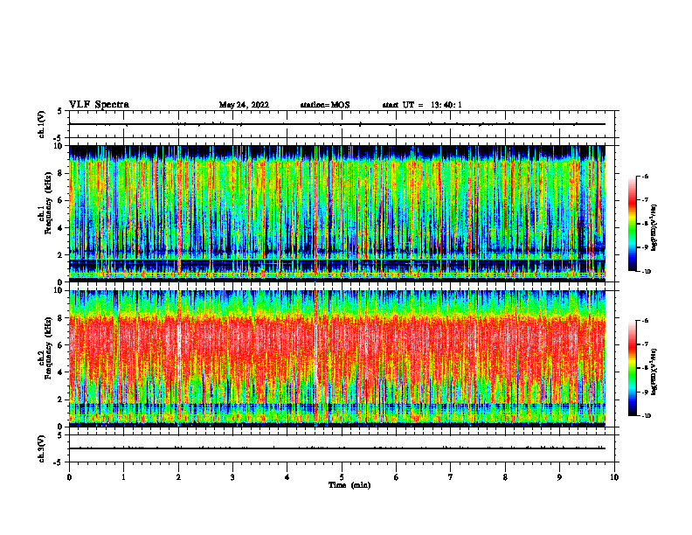Click the time axis tick label "3"
The height and width of the screenshot is (535, 692).
(232, 477)
